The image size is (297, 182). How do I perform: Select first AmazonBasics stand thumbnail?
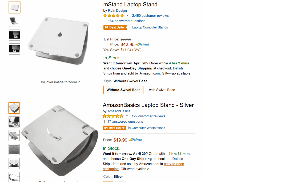[x=14, y=108]
